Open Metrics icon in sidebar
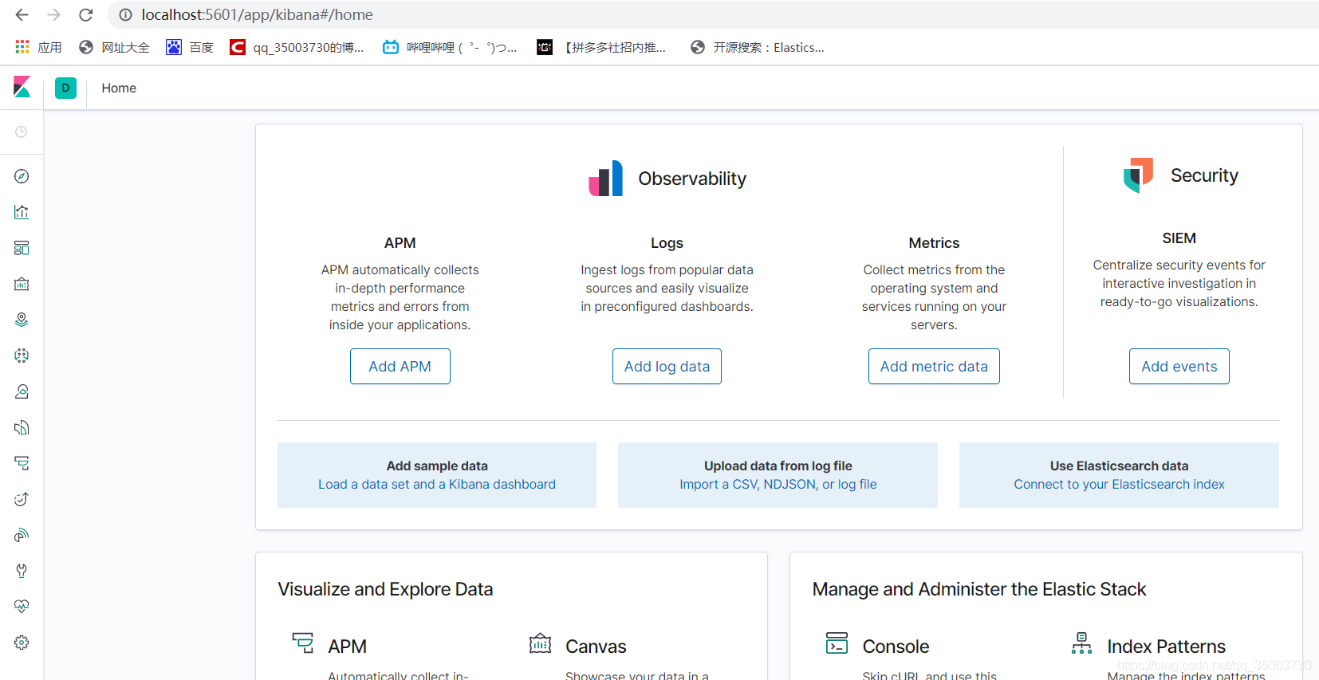This screenshot has height=680, width=1319. [x=22, y=391]
